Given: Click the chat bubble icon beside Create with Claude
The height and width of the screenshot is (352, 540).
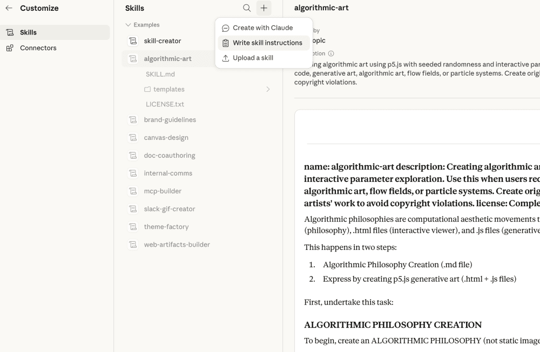Looking at the screenshot, I should pyautogui.click(x=226, y=28).
